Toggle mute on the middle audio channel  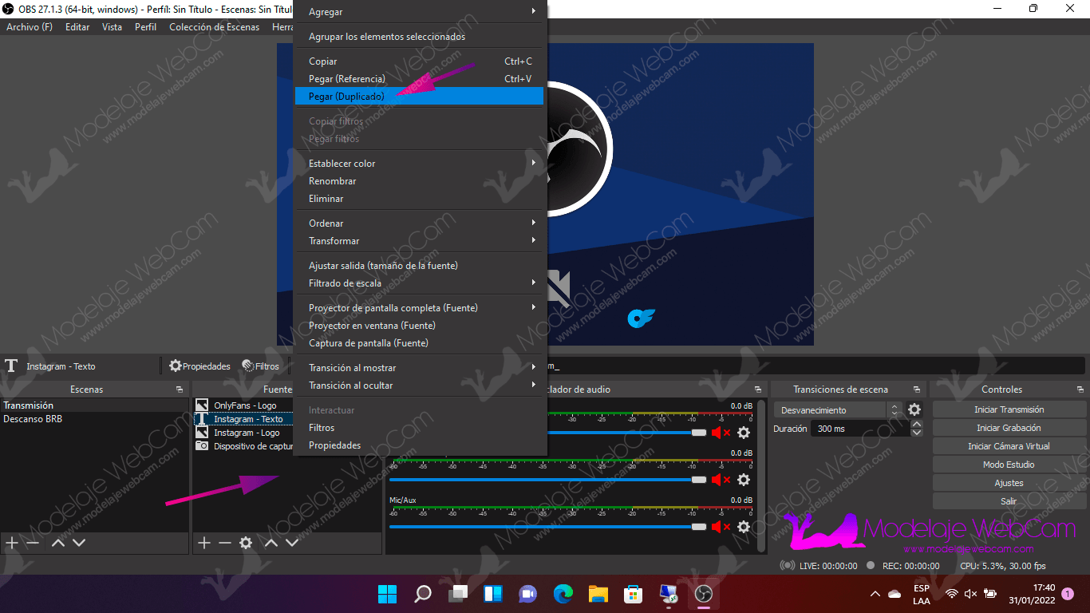(x=721, y=480)
